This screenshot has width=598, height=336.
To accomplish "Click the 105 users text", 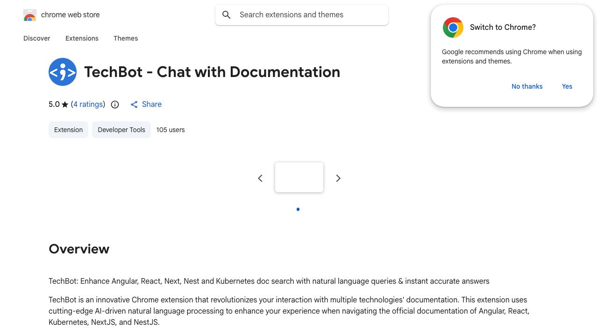I will (x=171, y=130).
